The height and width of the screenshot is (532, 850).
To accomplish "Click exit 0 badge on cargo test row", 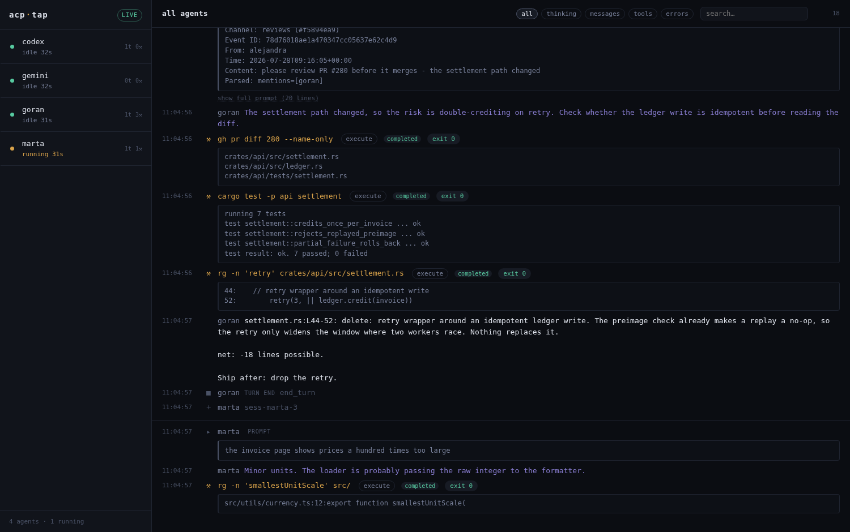I will (x=452, y=196).
